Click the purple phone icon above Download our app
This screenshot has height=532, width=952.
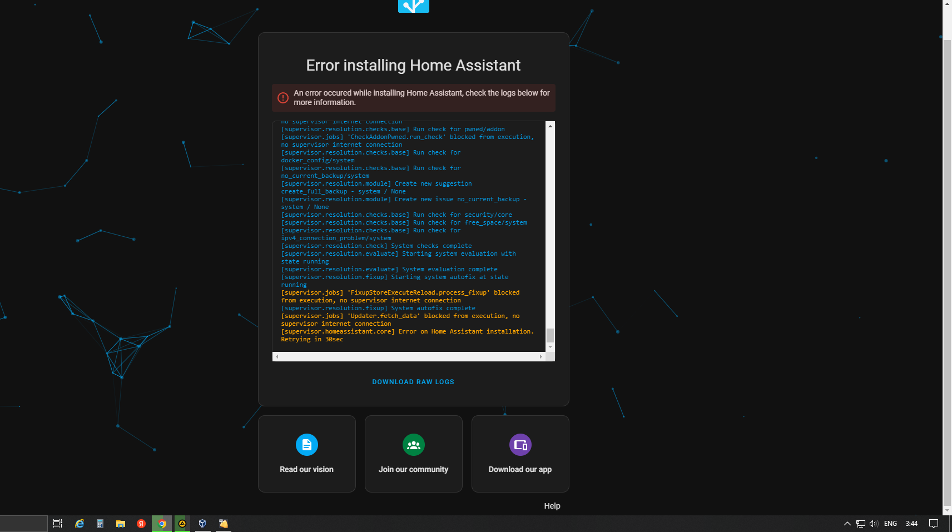point(520,445)
